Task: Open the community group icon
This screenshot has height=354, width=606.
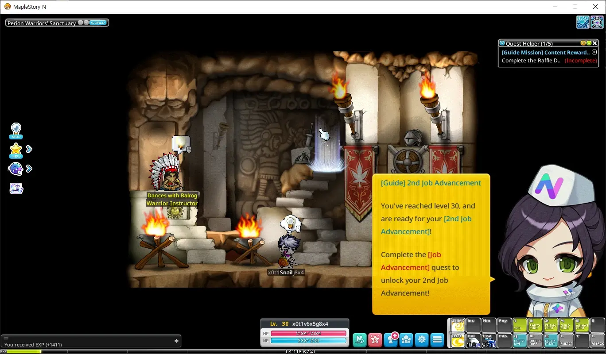Action: pos(406,339)
